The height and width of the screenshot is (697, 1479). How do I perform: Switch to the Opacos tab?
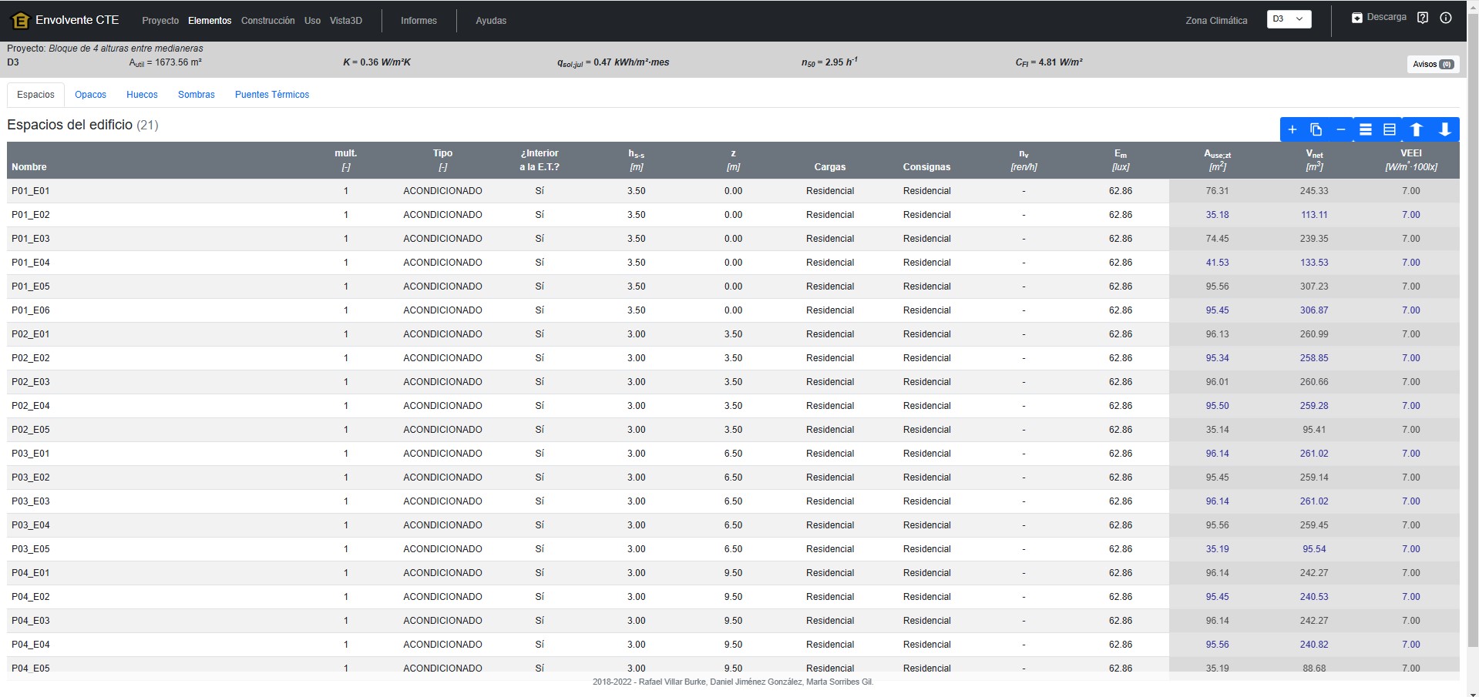click(x=90, y=95)
